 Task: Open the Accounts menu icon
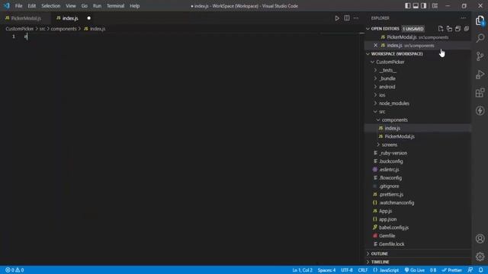pyautogui.click(x=480, y=238)
